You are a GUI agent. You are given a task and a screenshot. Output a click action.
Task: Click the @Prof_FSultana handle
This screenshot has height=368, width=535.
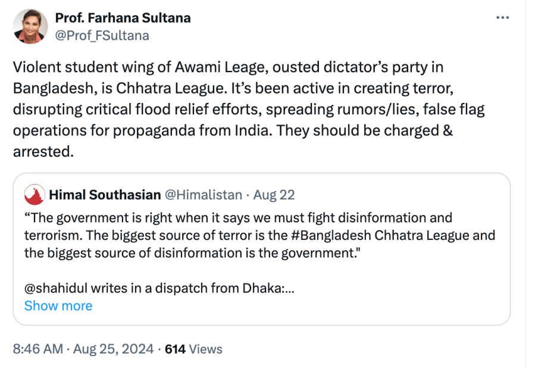[x=102, y=36]
